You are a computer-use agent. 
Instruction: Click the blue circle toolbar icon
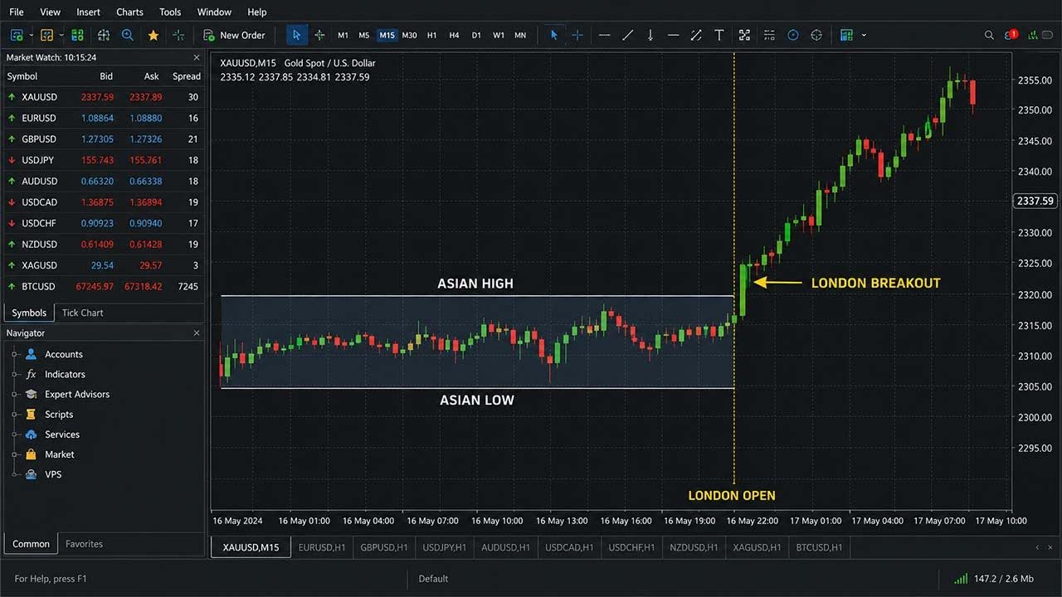[793, 35]
